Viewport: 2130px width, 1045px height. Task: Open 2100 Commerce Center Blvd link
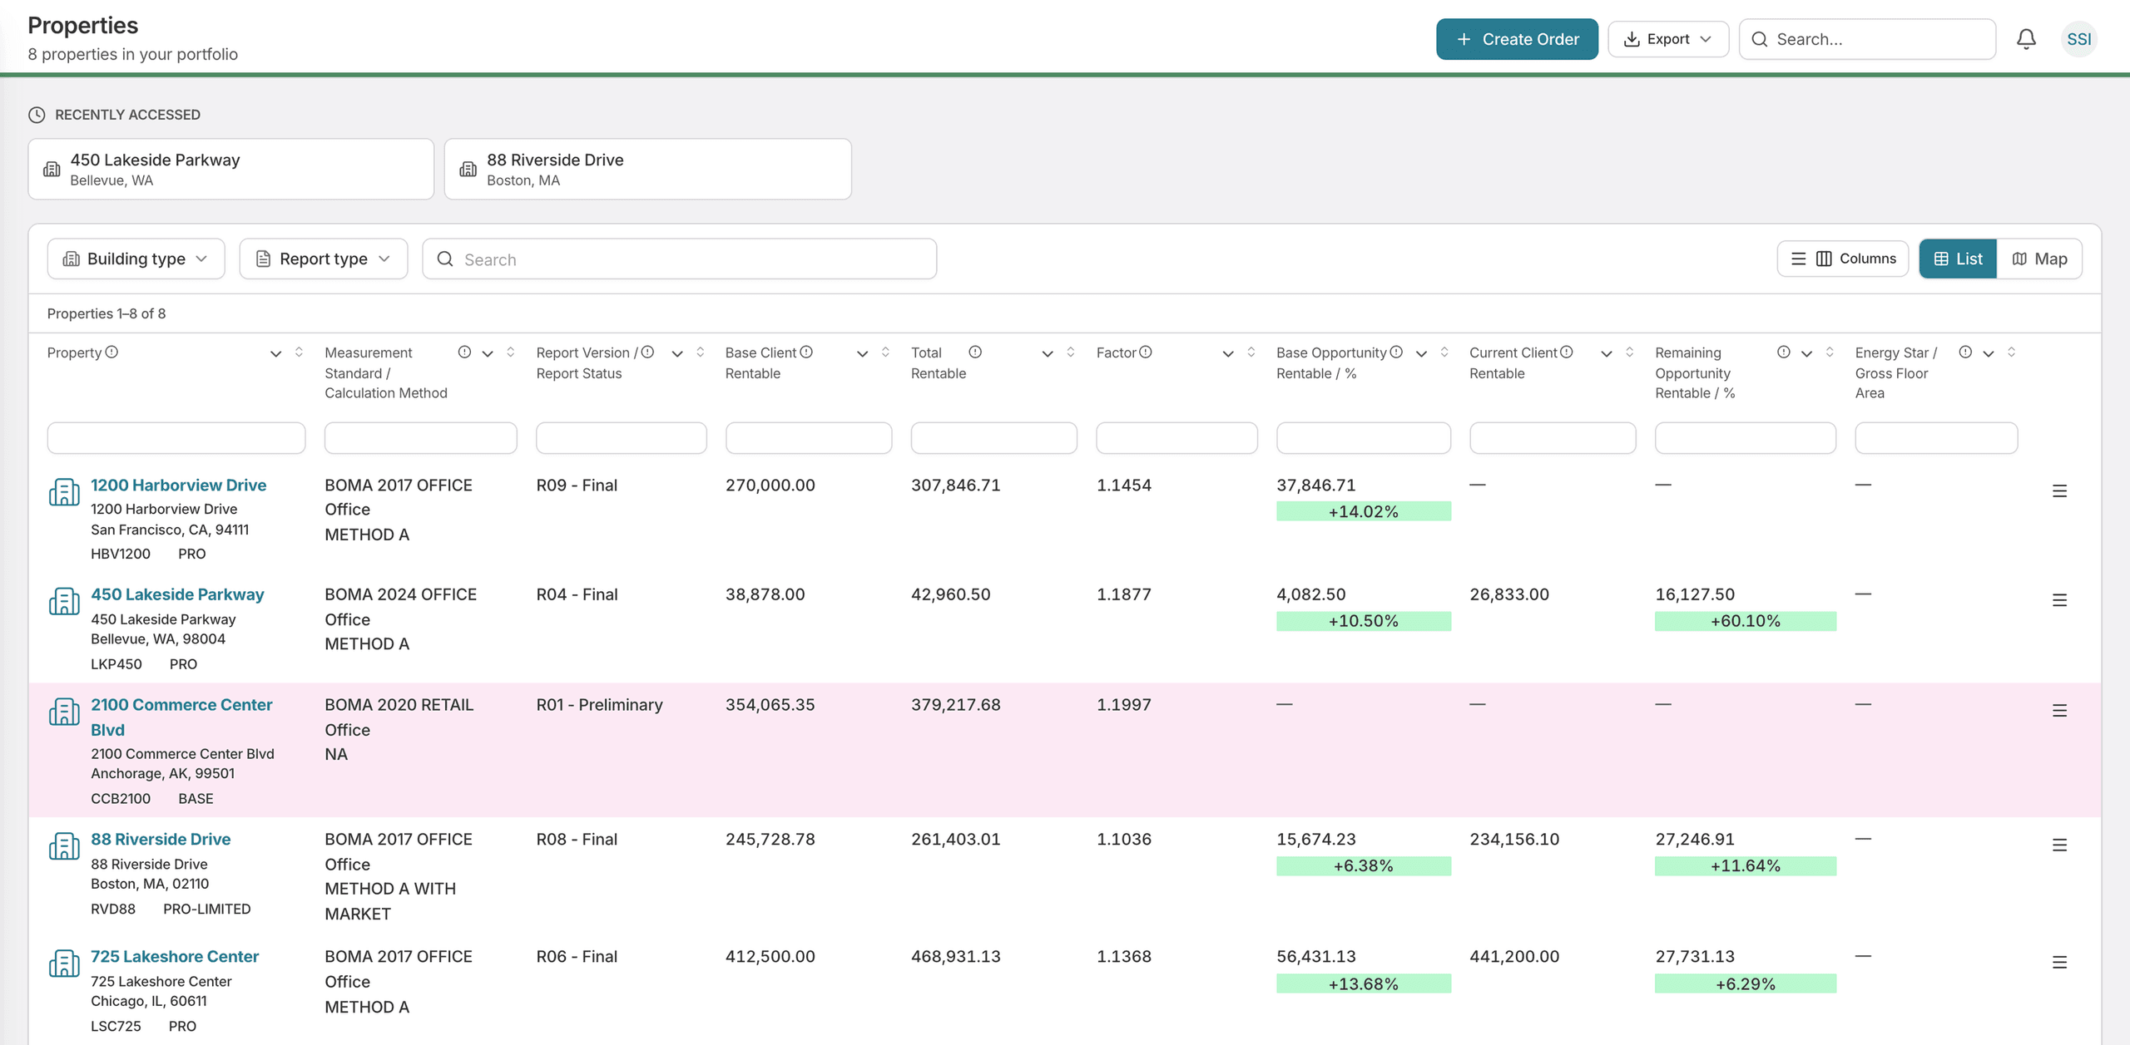click(x=181, y=717)
